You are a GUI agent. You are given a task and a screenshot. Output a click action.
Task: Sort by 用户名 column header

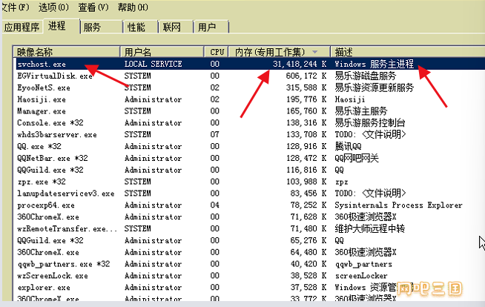click(x=162, y=52)
